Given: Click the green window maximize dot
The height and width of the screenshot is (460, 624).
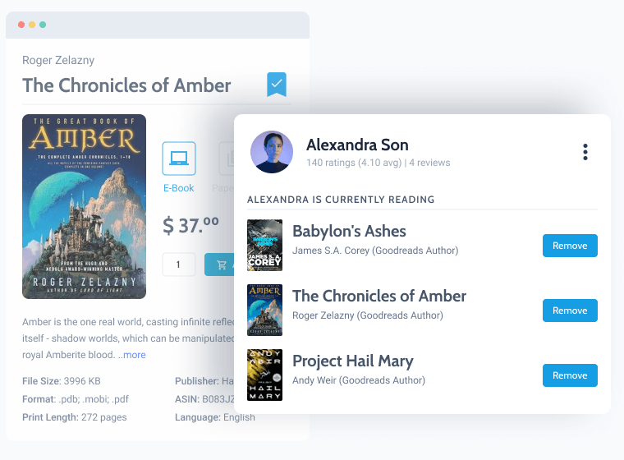Looking at the screenshot, I should (x=43, y=25).
